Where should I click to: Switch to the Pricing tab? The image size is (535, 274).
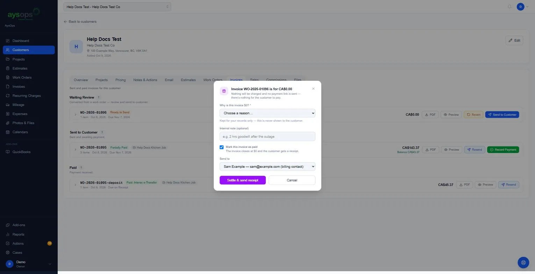coord(120,80)
